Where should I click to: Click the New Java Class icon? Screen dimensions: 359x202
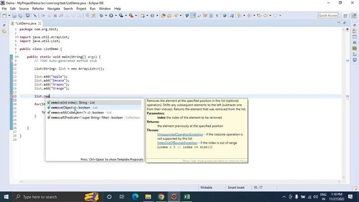pos(152,16)
